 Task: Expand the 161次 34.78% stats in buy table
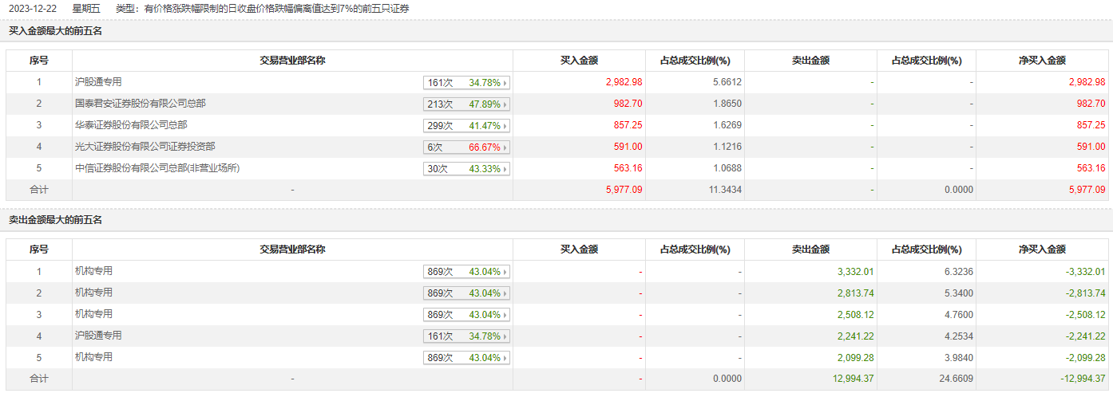click(466, 82)
